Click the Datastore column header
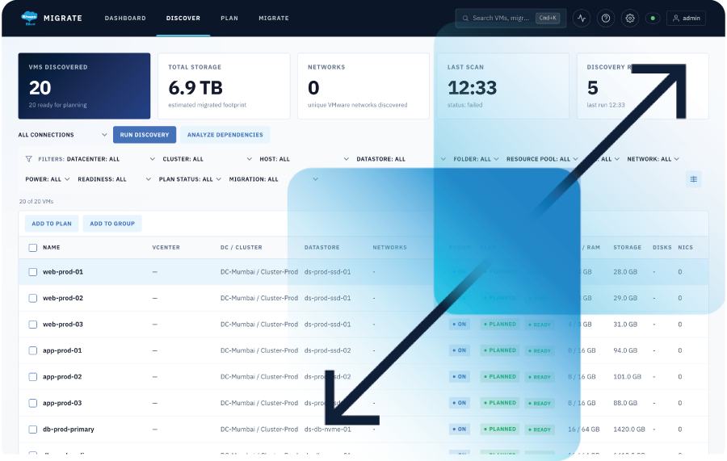Screen dimensions: 727x461 point(321,247)
